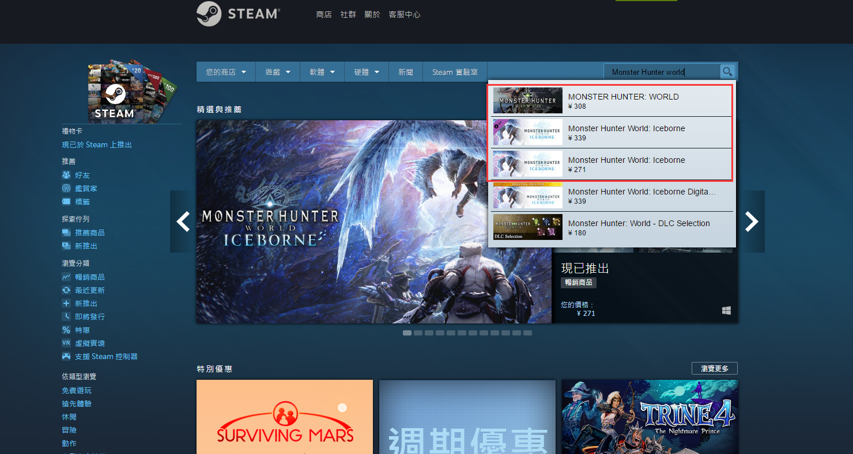
Task: Click the 禮物卡 link
Action: 72,131
